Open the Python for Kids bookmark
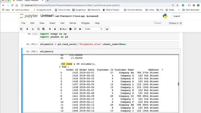 click(x=62, y=10)
